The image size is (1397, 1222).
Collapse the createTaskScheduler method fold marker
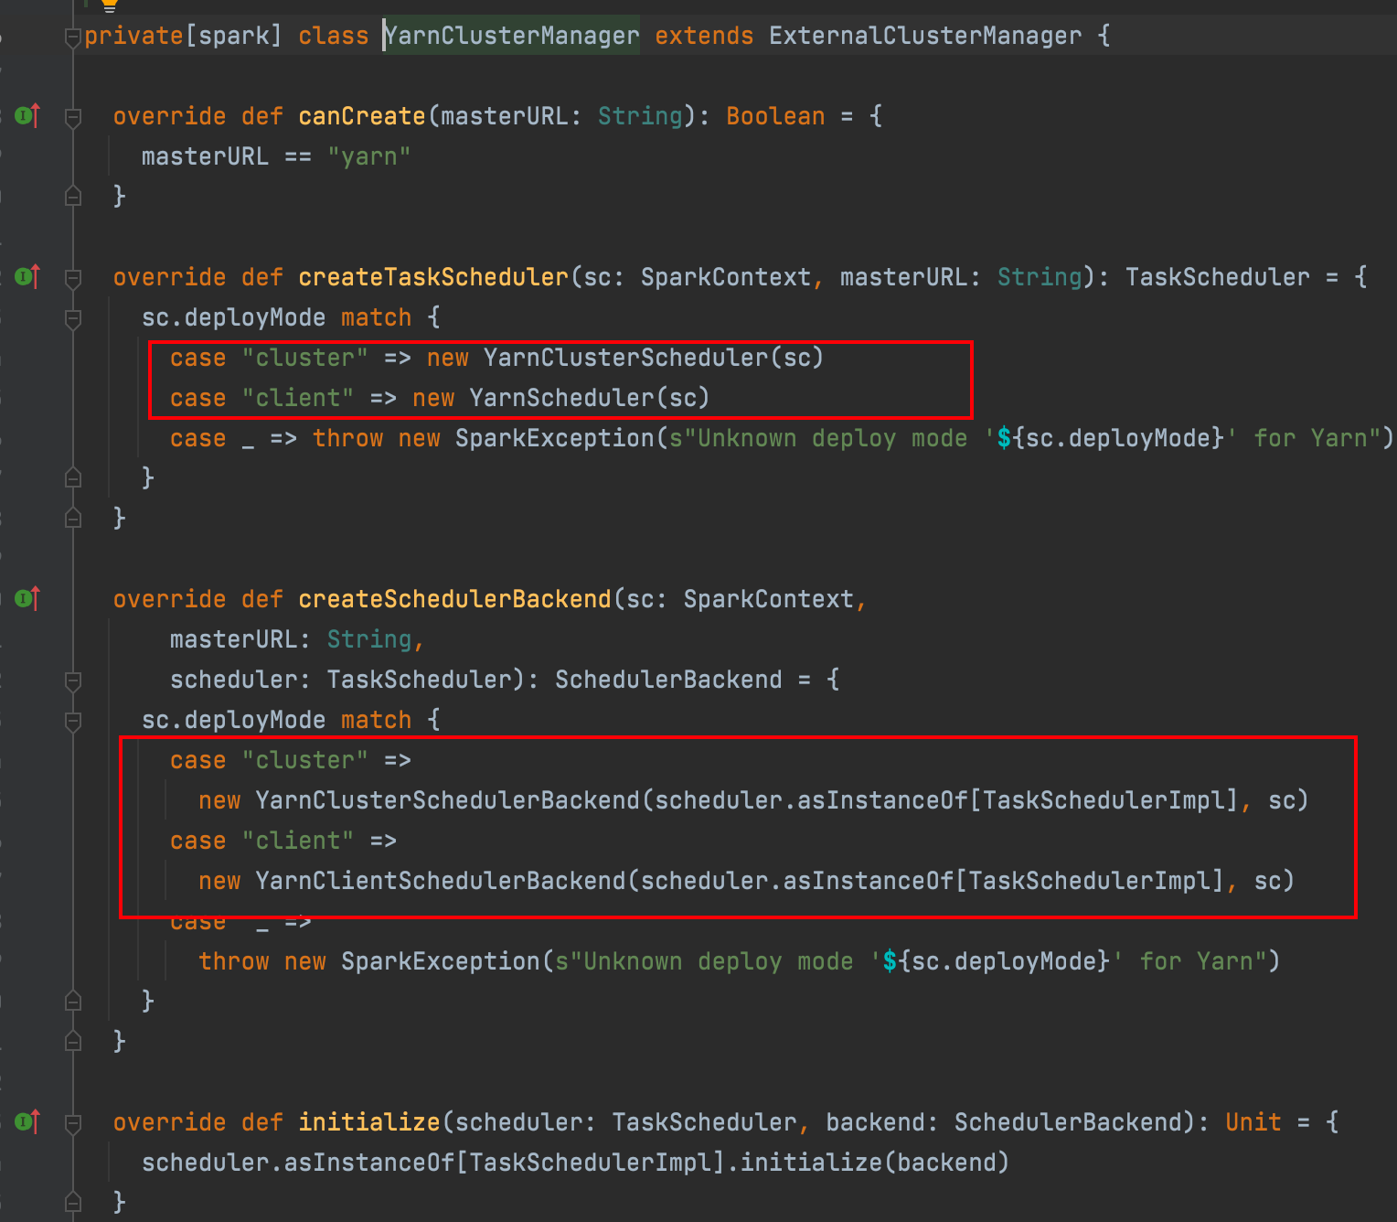pyautogui.click(x=73, y=278)
